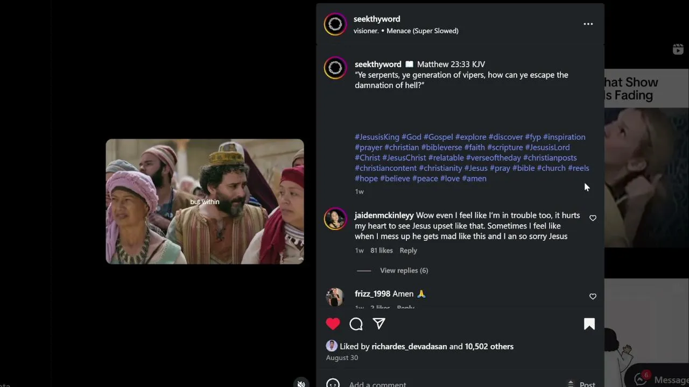The image size is (689, 387).
Task: Open Menace (Super Slowed) audio link
Action: (x=423, y=31)
